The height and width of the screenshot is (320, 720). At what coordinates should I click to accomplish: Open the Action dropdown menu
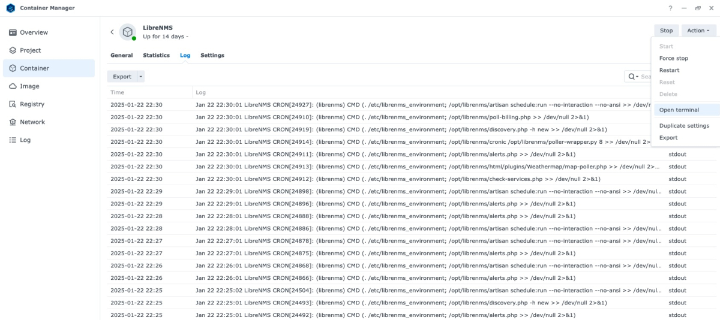[698, 31]
